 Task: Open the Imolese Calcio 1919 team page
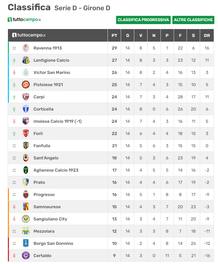click(58, 121)
